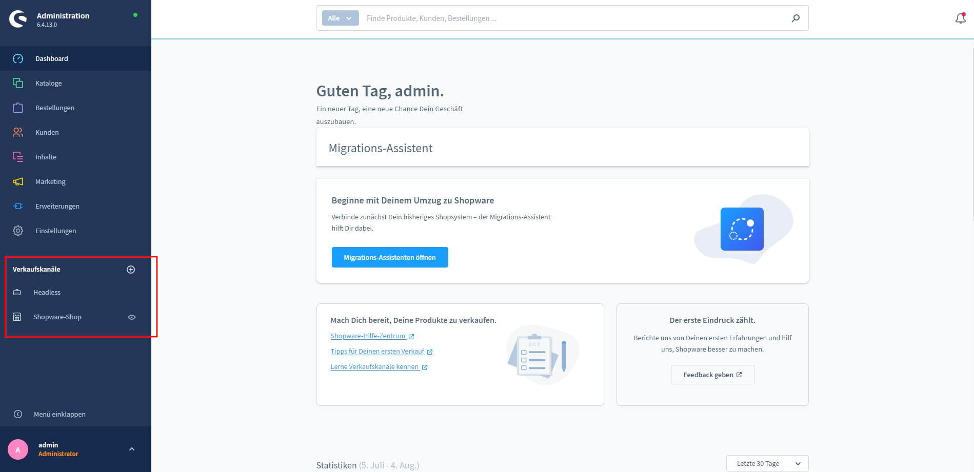This screenshot has width=974, height=472.
Task: Open notifications bell icon
Action: point(961,18)
